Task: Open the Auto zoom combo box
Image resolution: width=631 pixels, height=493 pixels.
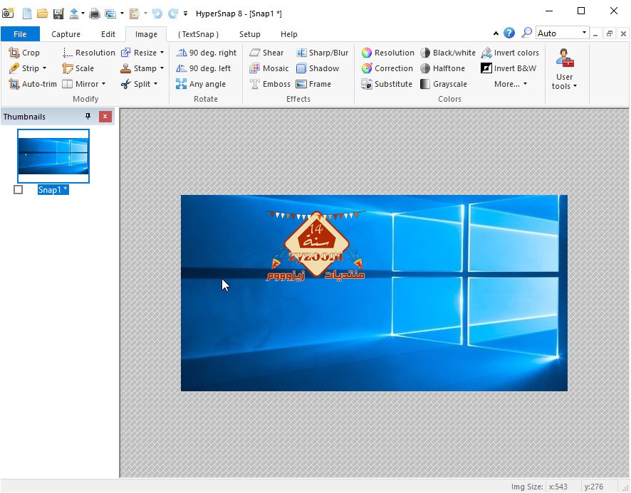Action: pyautogui.click(x=563, y=33)
